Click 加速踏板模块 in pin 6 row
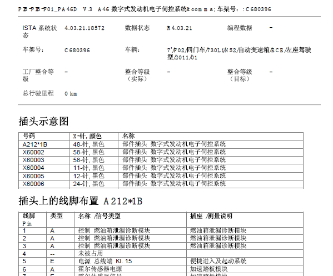 [209, 269]
